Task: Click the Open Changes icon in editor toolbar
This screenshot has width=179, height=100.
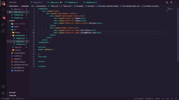Action: coord(167,2)
